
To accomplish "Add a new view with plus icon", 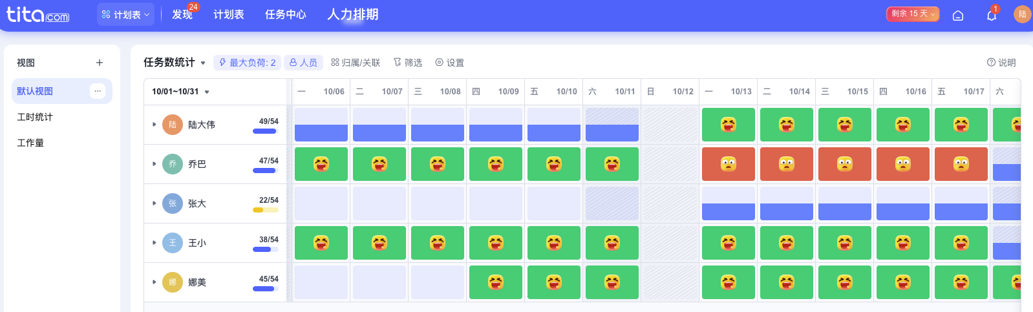I will tap(100, 63).
